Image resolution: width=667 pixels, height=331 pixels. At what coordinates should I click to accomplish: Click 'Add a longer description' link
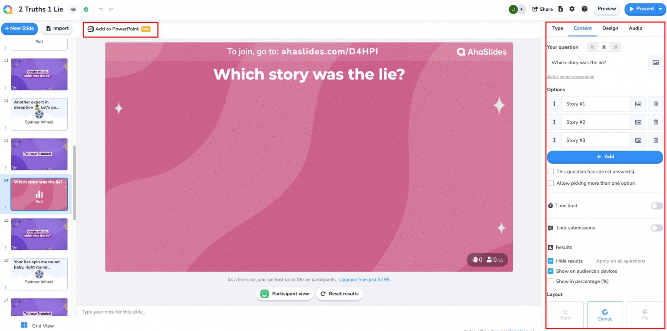click(570, 77)
